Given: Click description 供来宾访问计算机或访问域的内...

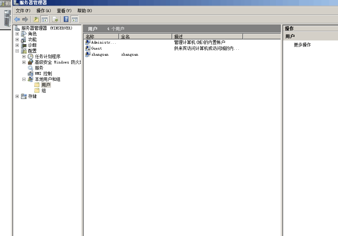Looking at the screenshot, I should (207, 48).
